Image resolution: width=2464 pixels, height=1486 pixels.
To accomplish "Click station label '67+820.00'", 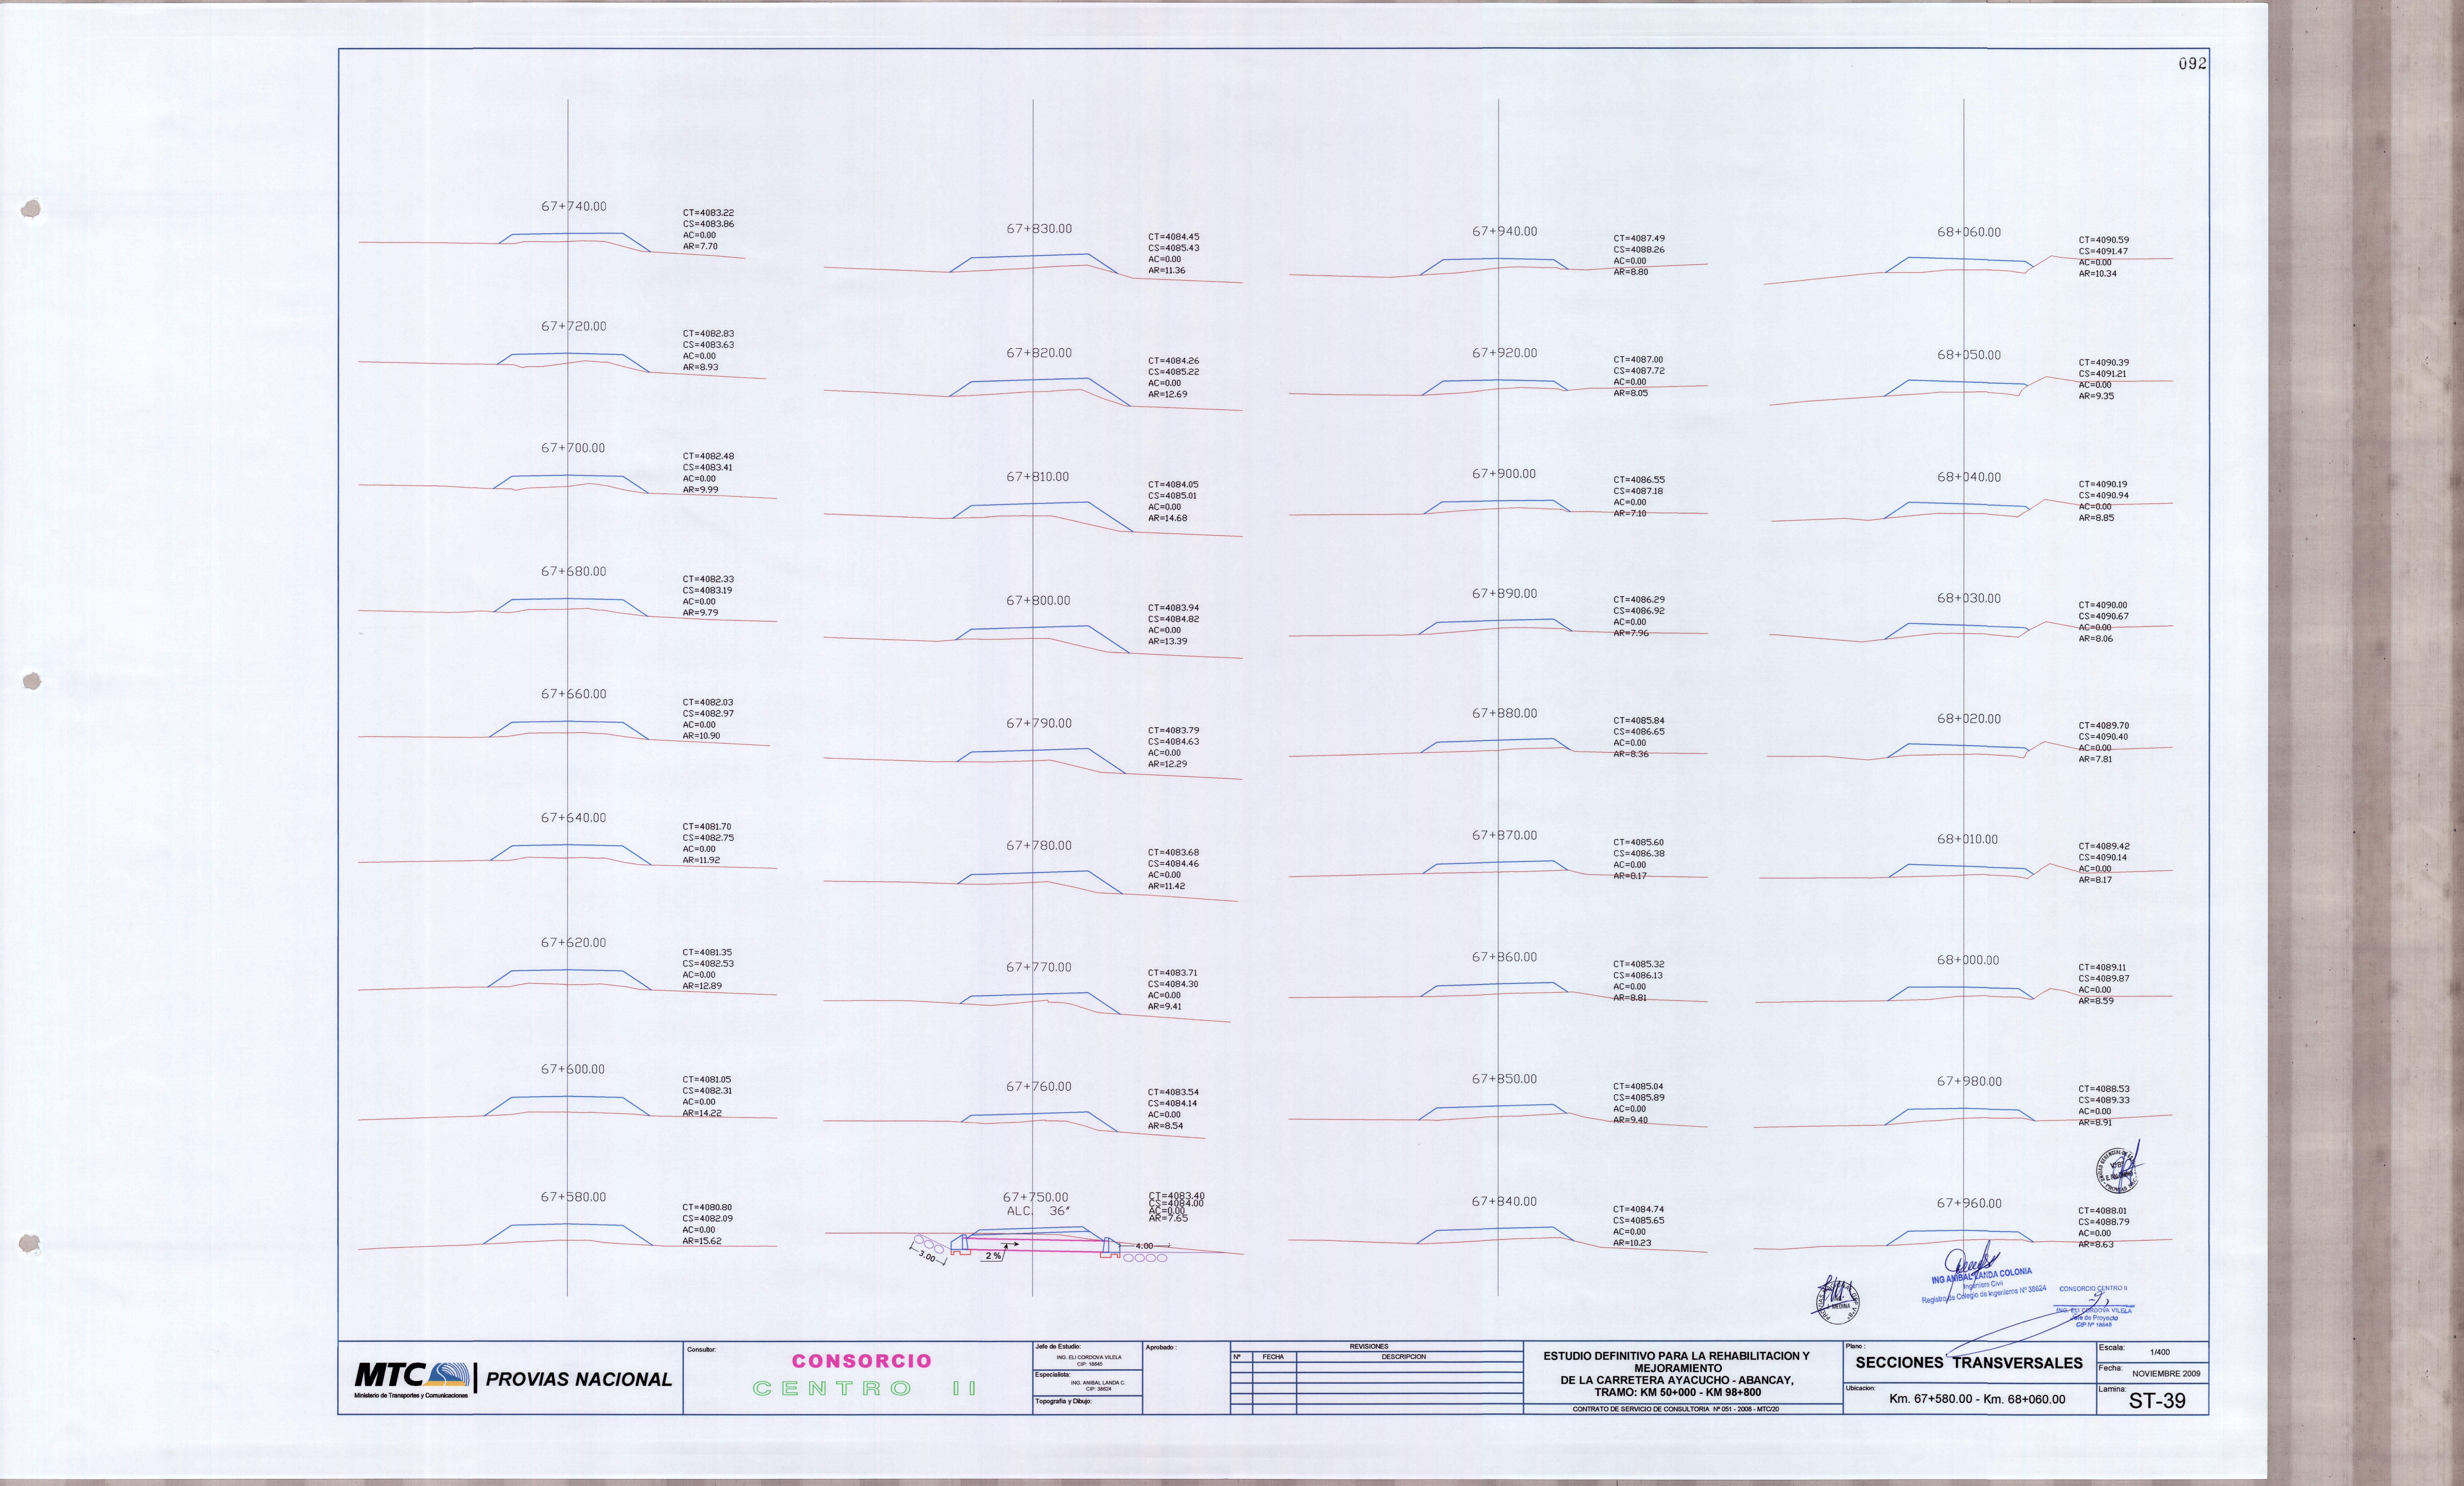I will point(1039,353).
